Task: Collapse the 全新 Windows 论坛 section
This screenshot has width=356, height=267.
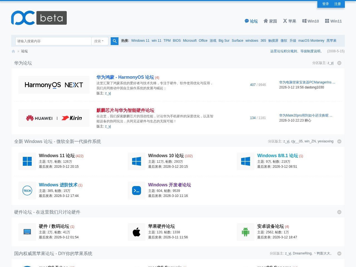Action: point(339,142)
